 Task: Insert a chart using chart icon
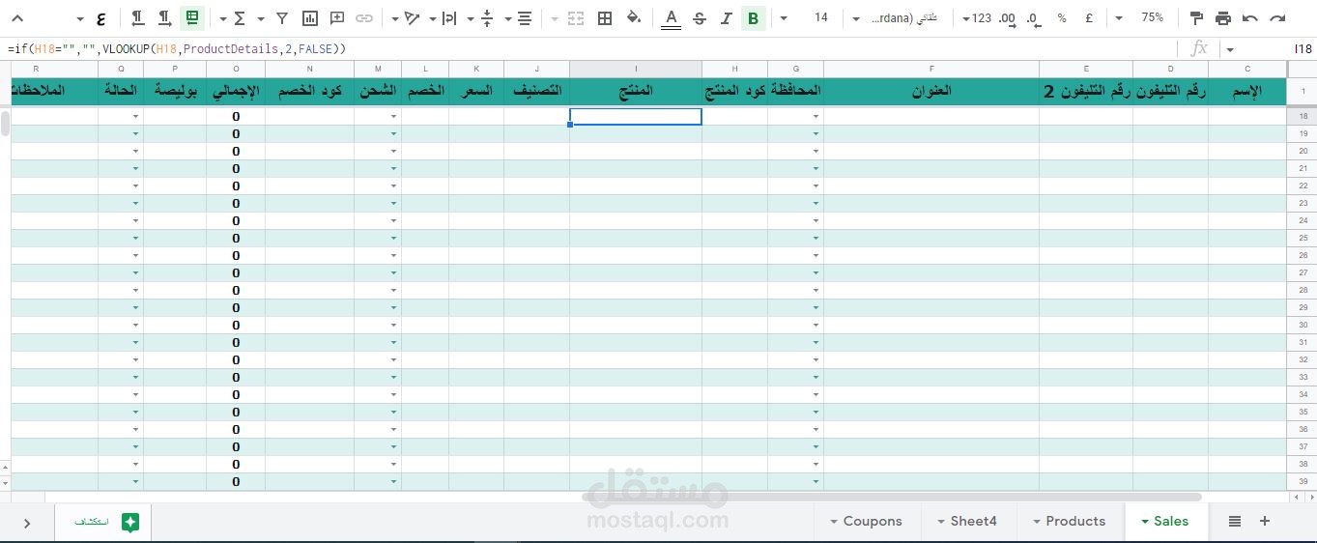pyautogui.click(x=310, y=18)
